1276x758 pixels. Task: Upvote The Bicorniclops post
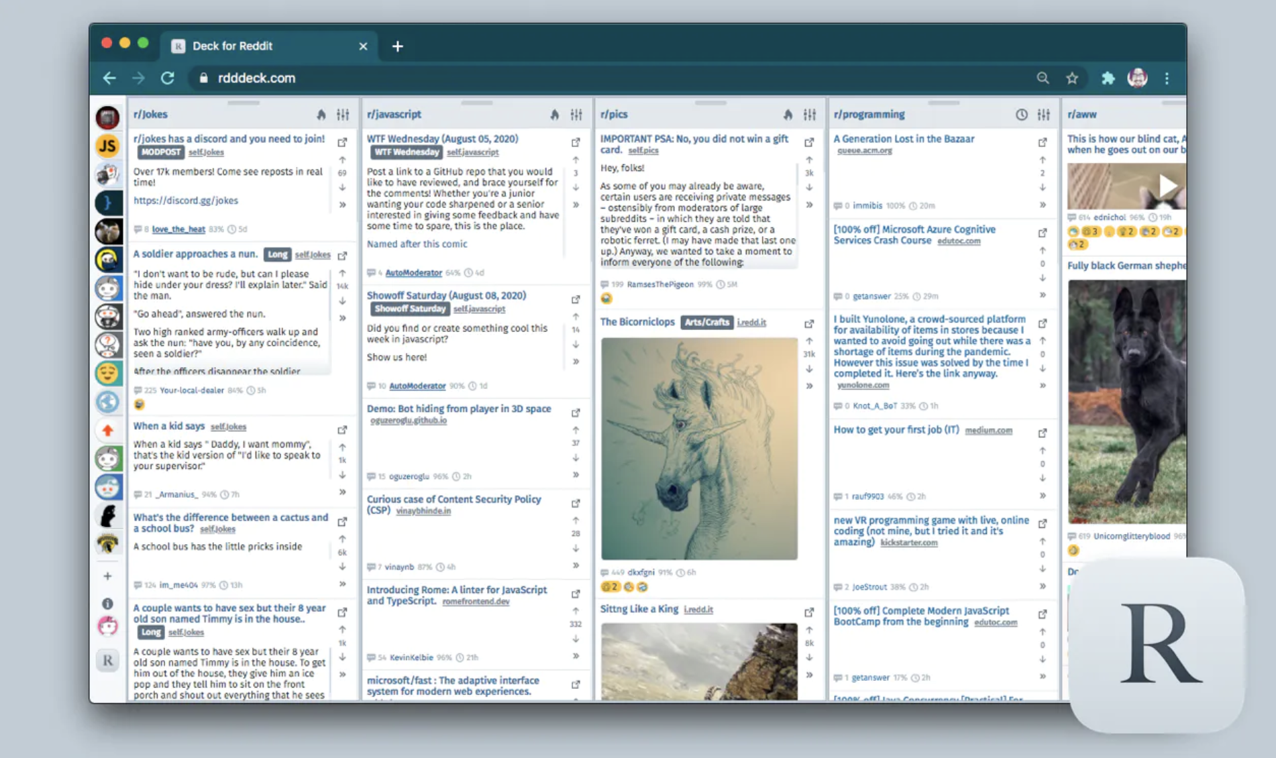[x=809, y=341]
